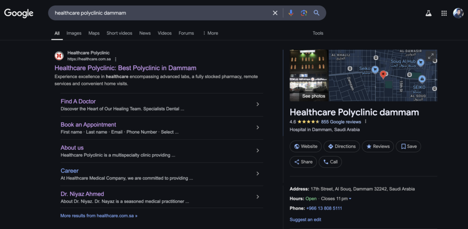Click inside the search input field
The width and height of the screenshot is (468, 229).
pyautogui.click(x=161, y=13)
